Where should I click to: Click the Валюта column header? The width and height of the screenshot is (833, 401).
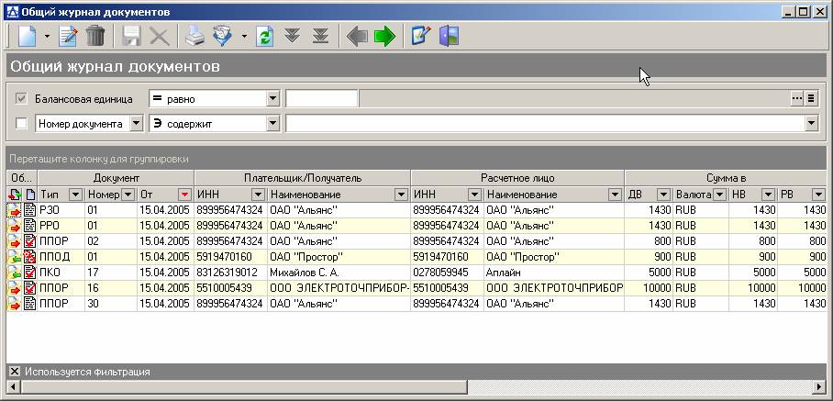click(x=692, y=195)
